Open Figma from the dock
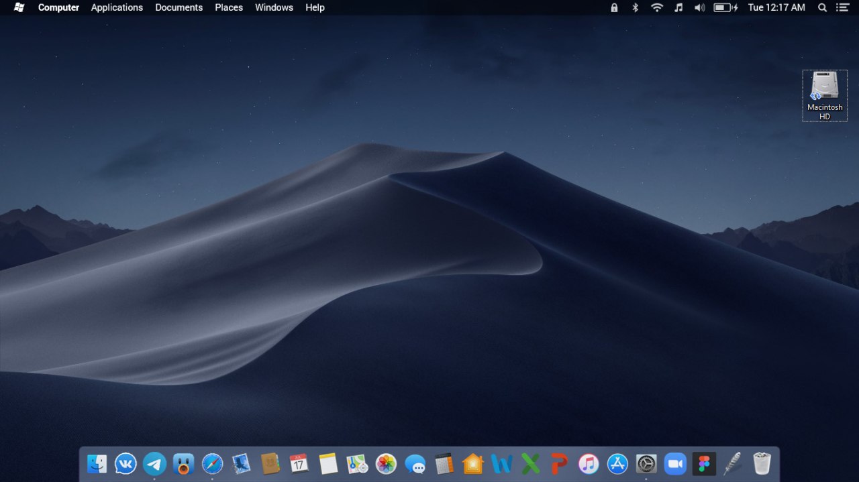 pos(704,463)
